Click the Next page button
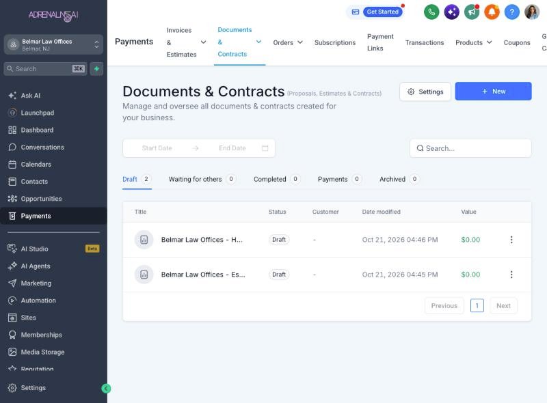Image resolution: width=547 pixels, height=403 pixels. tap(503, 306)
